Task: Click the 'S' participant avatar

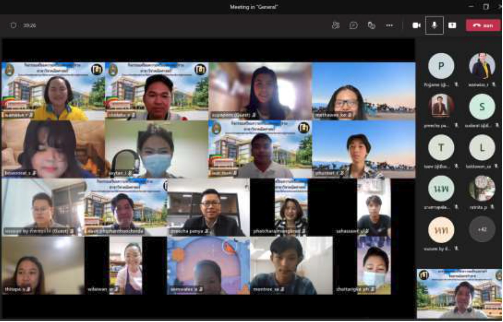Action: [482, 106]
